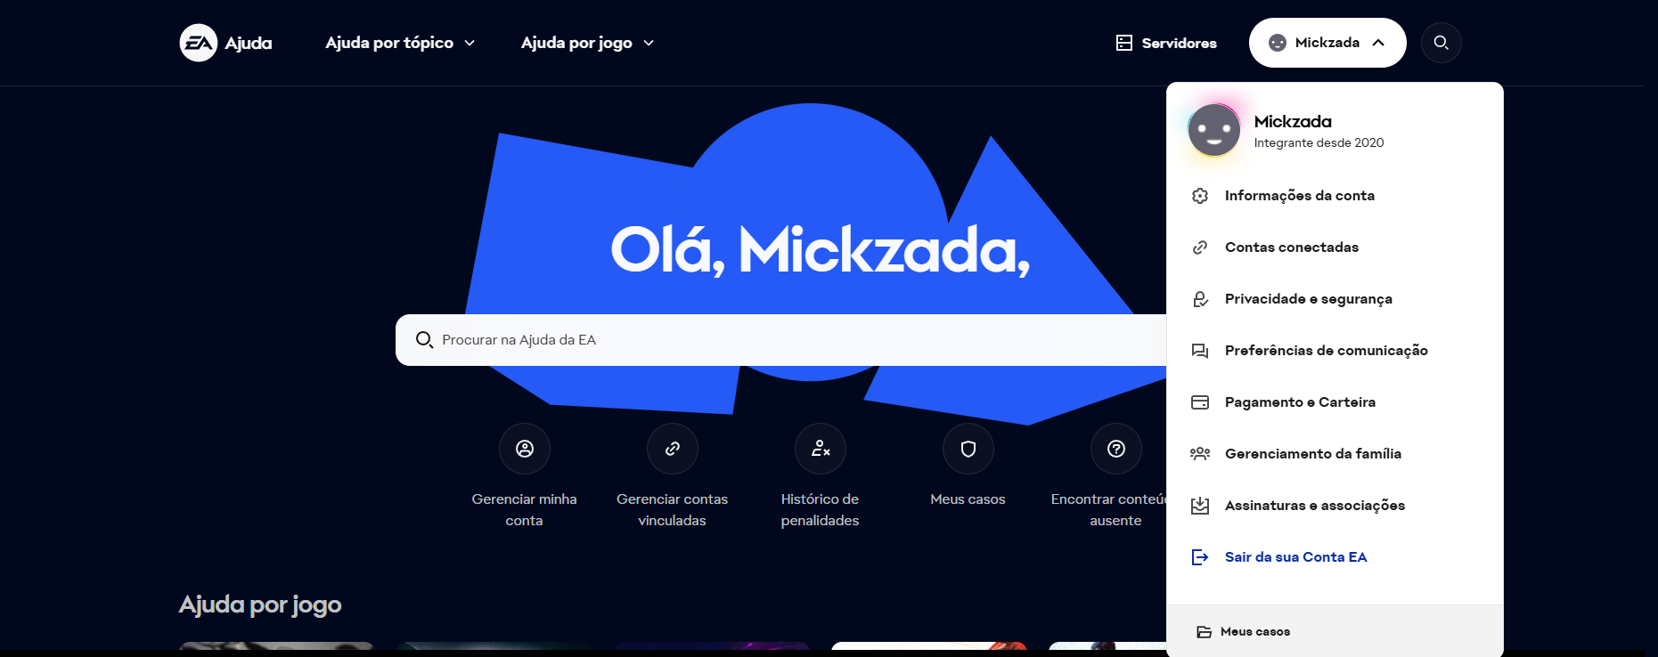
Task: Click the Gerenciar contas vinculadas link icon
Action: click(673, 449)
